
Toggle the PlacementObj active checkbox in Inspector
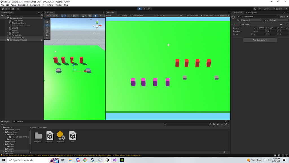238,17
